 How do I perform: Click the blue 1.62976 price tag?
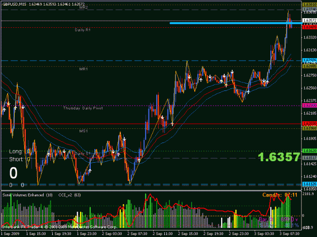pos(309,60)
